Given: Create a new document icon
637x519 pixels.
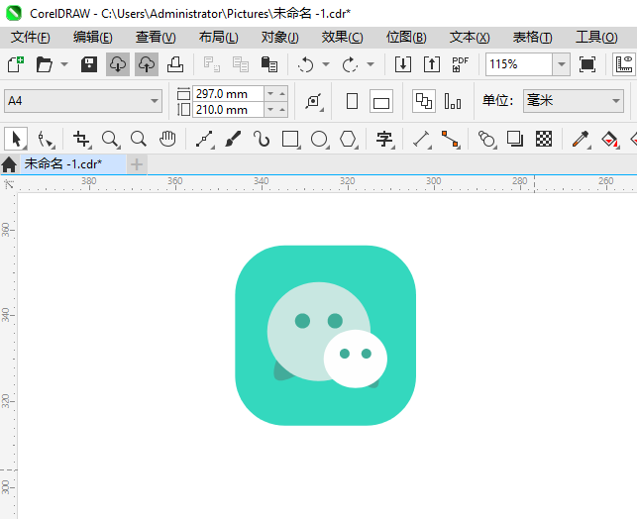Looking at the screenshot, I should click(16, 64).
